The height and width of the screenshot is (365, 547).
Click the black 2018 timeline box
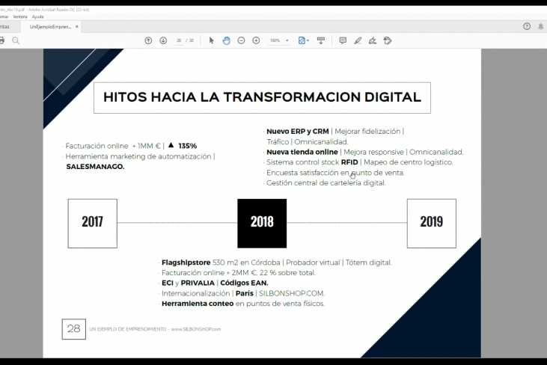(x=262, y=224)
